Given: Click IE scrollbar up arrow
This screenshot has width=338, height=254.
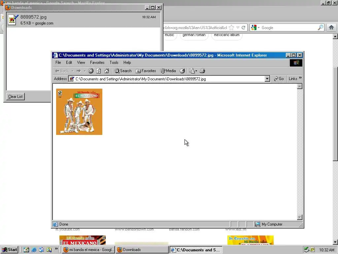Looking at the screenshot, I should point(300,86).
